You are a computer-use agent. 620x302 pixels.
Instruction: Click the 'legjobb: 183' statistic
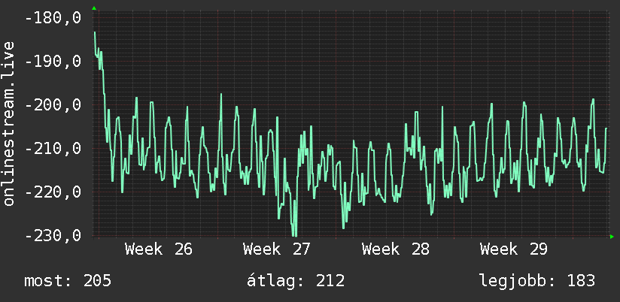537,281
